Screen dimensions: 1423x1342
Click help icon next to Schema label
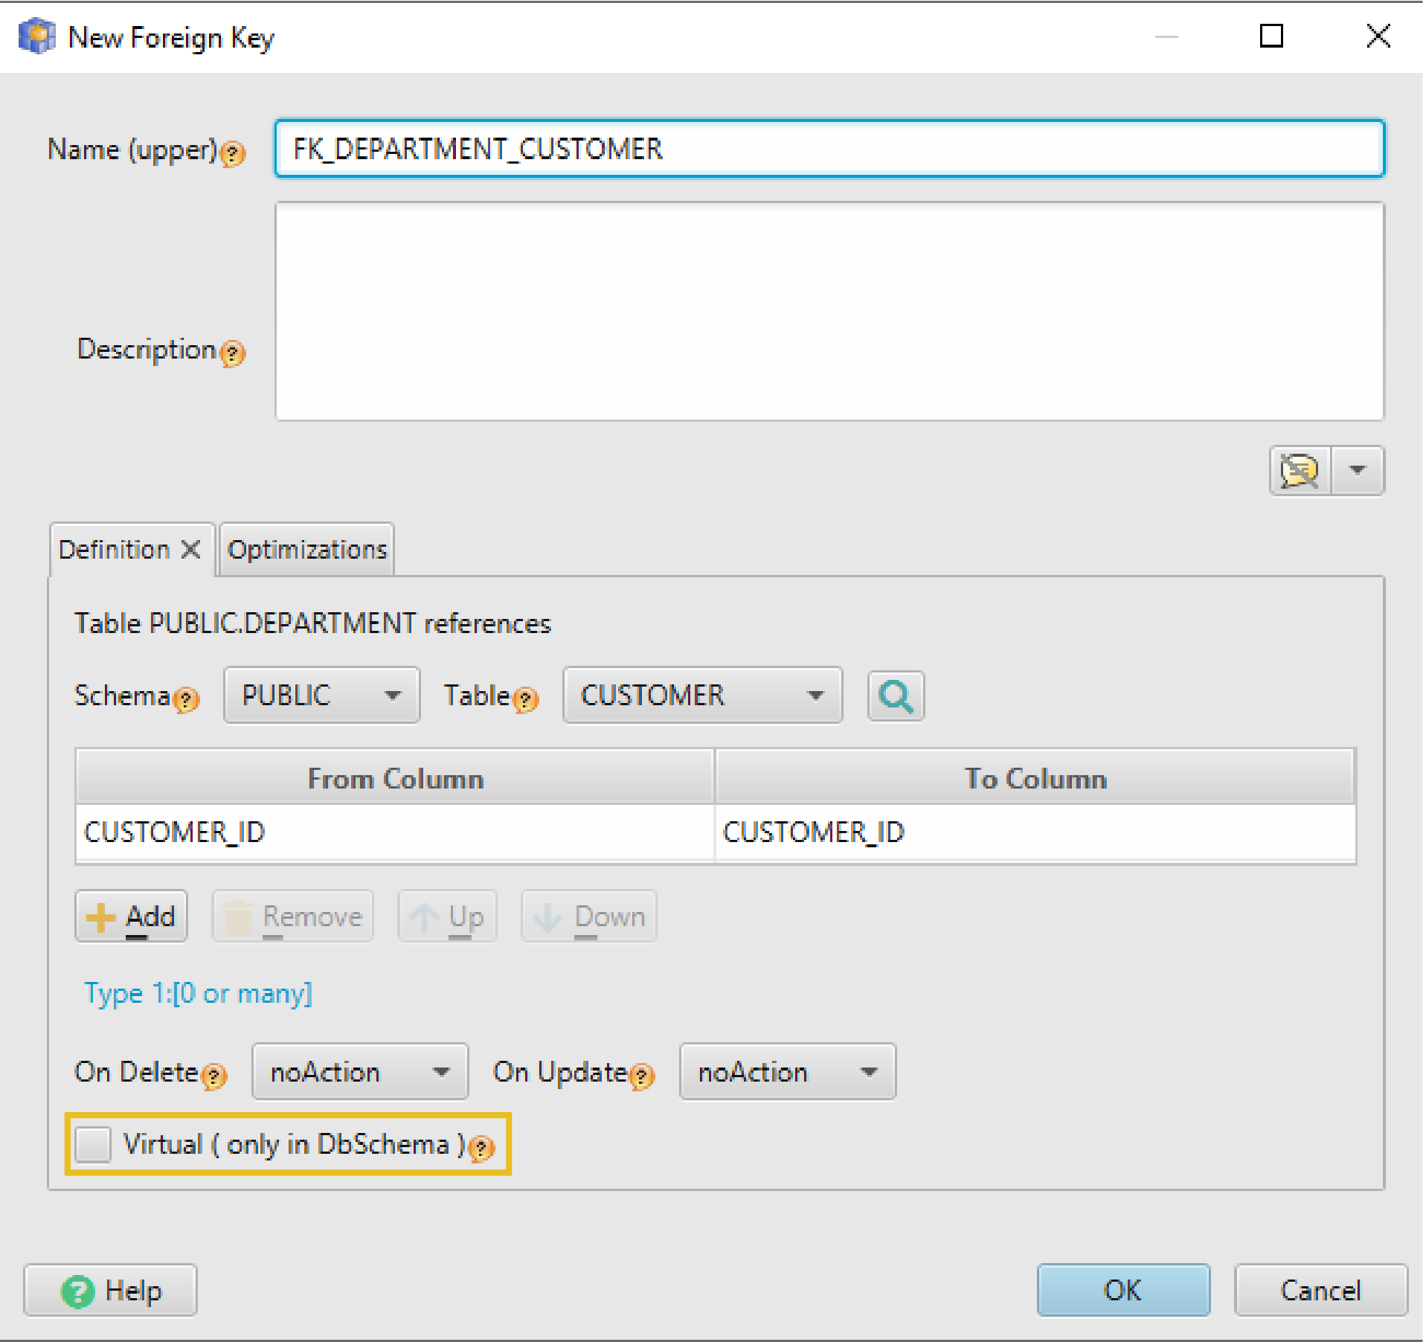186,699
